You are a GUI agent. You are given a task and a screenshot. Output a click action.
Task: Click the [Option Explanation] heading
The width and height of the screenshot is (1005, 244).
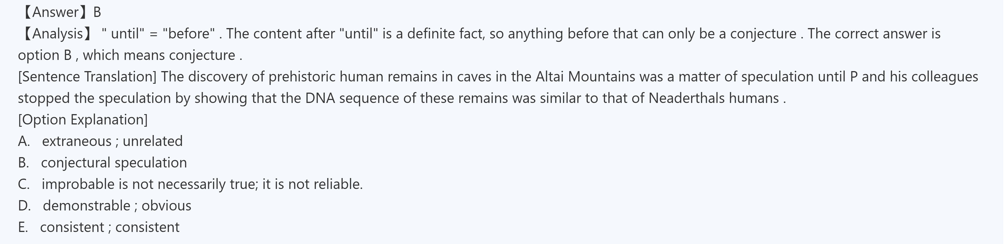(x=83, y=120)
